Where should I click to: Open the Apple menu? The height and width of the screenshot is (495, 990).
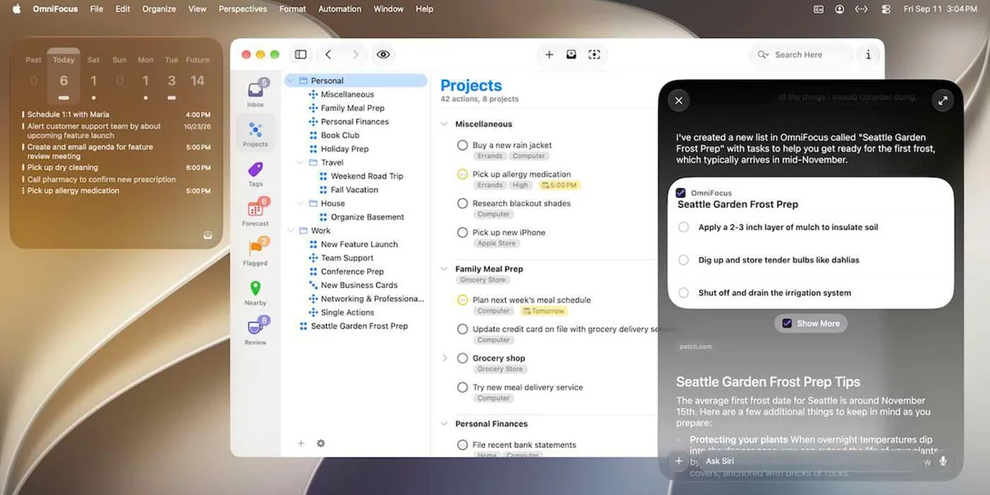coord(16,9)
